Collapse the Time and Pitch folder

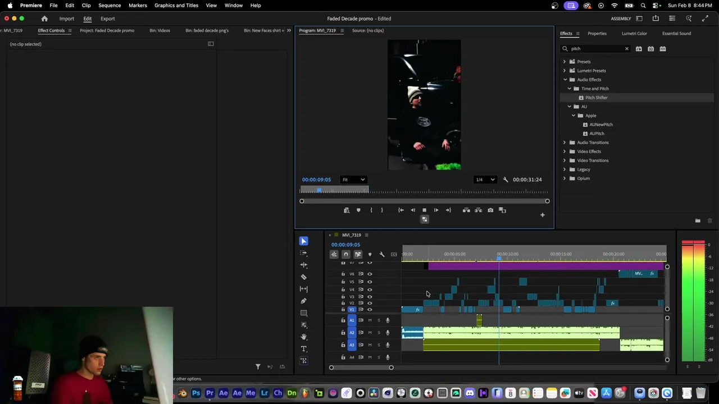click(569, 89)
